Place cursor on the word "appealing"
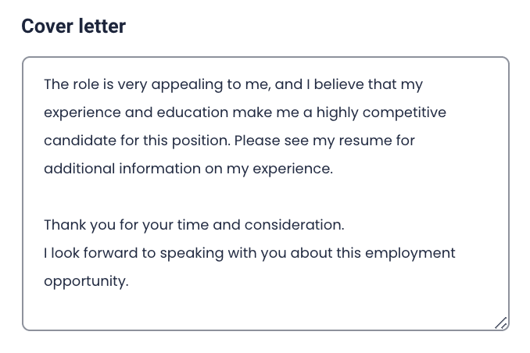The height and width of the screenshot is (353, 530). (x=187, y=85)
